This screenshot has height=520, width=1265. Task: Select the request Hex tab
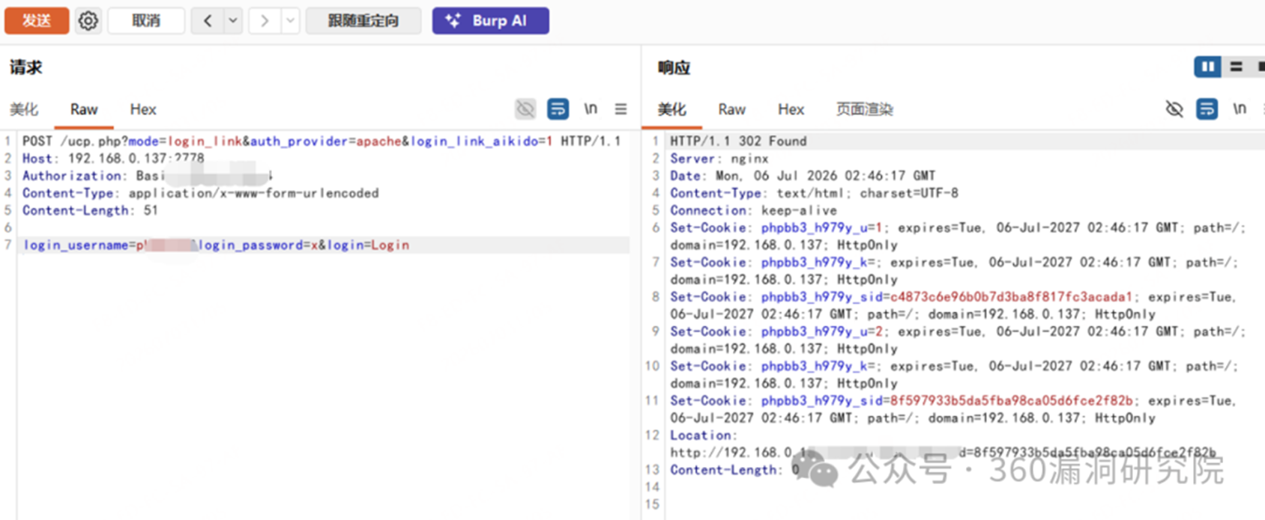tap(143, 109)
